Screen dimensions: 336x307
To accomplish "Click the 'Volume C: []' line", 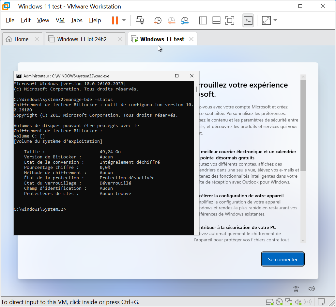I will 29,136.
